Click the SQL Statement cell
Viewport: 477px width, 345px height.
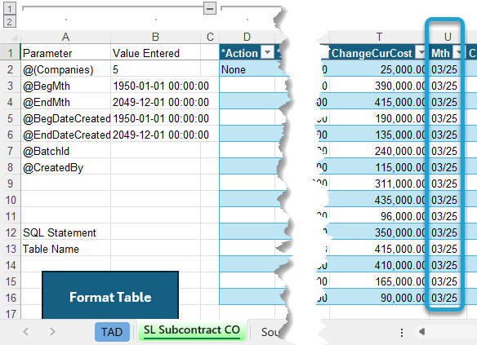point(65,232)
